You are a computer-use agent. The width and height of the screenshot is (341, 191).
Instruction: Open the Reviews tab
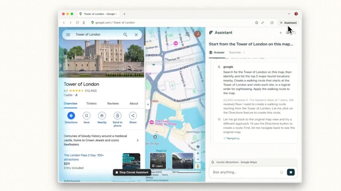tap(113, 104)
